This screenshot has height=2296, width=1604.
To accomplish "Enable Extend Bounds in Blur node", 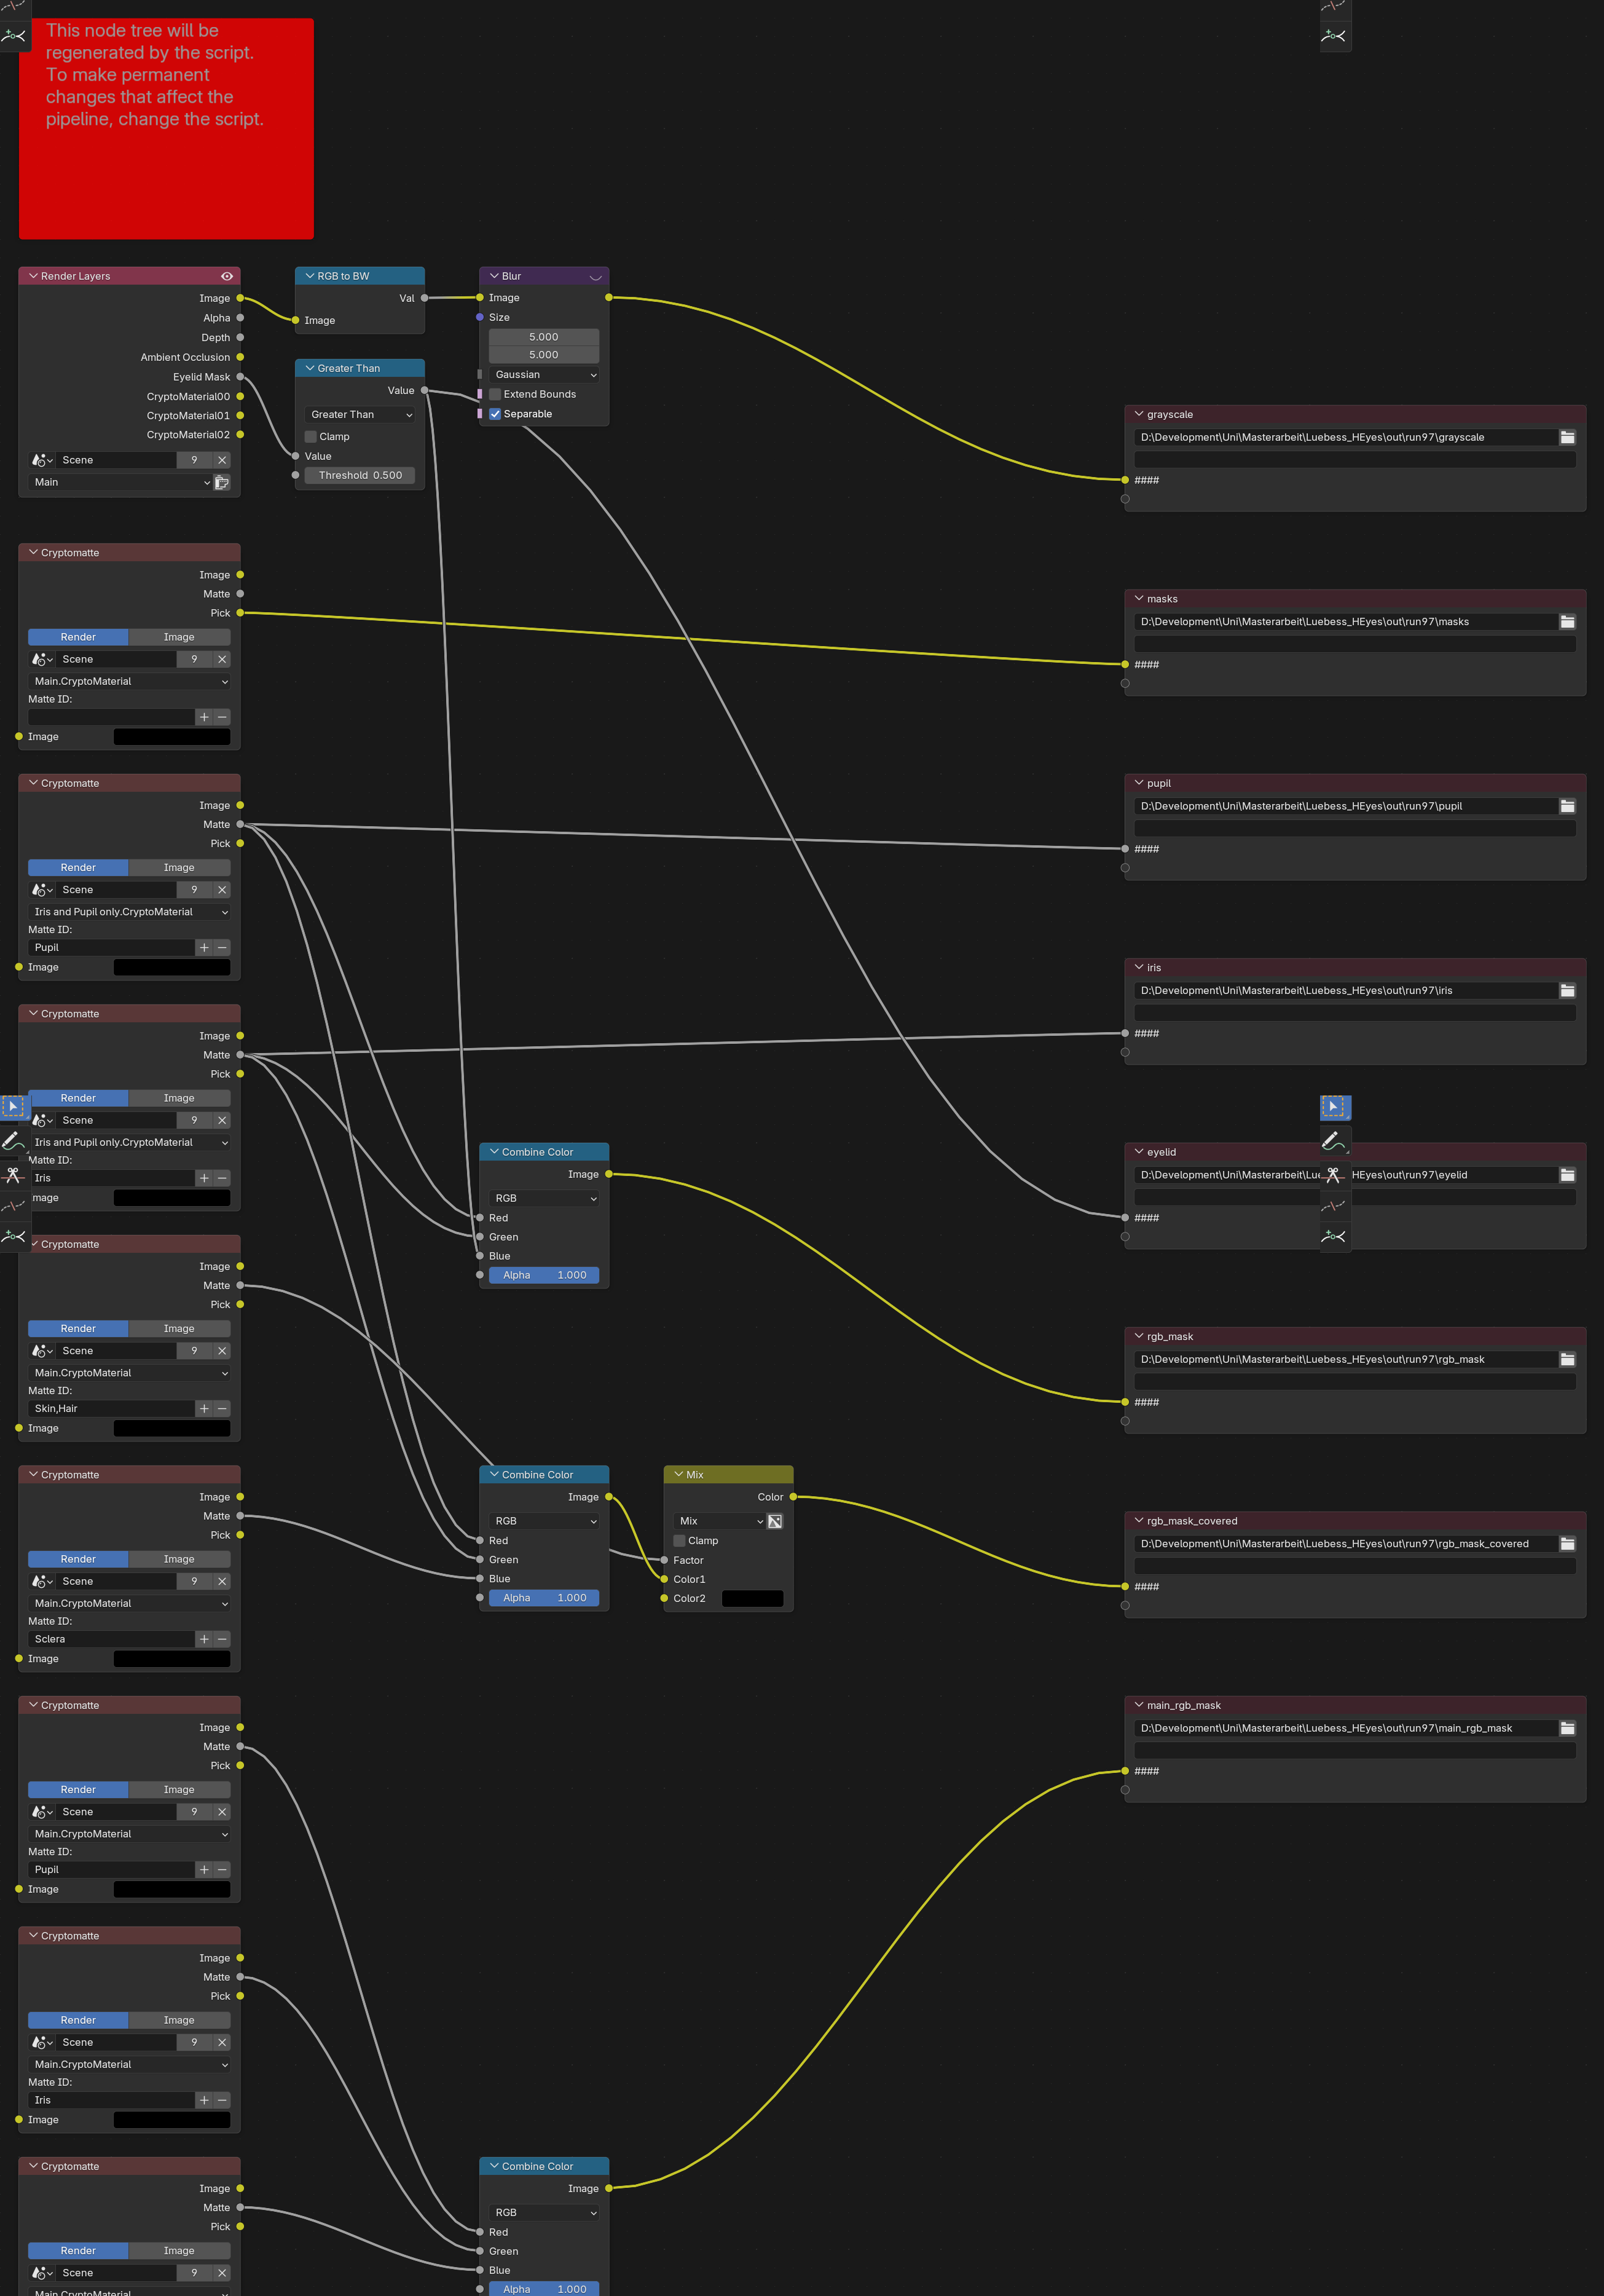I will 496,394.
